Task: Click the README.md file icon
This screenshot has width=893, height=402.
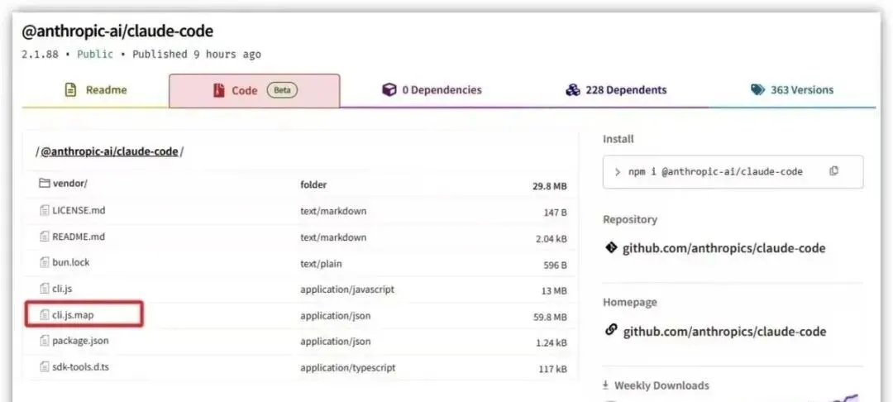Action: point(45,237)
